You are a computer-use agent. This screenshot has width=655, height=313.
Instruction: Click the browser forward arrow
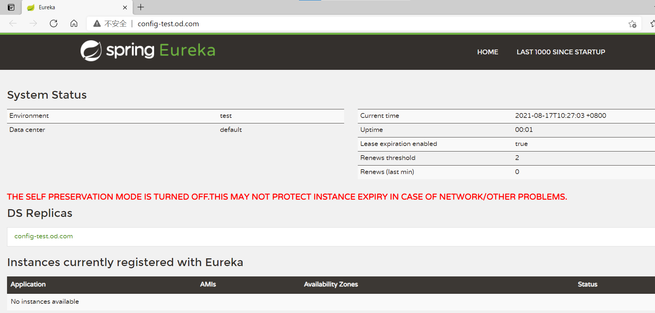pos(33,24)
